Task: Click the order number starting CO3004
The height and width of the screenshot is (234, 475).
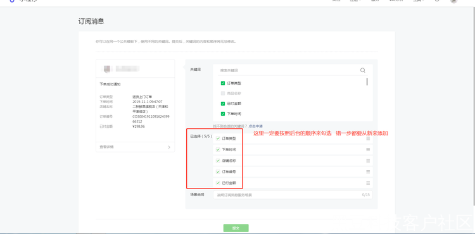Action: click(151, 119)
